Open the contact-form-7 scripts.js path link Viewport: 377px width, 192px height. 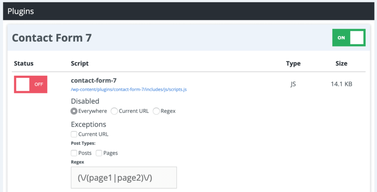(x=128, y=89)
